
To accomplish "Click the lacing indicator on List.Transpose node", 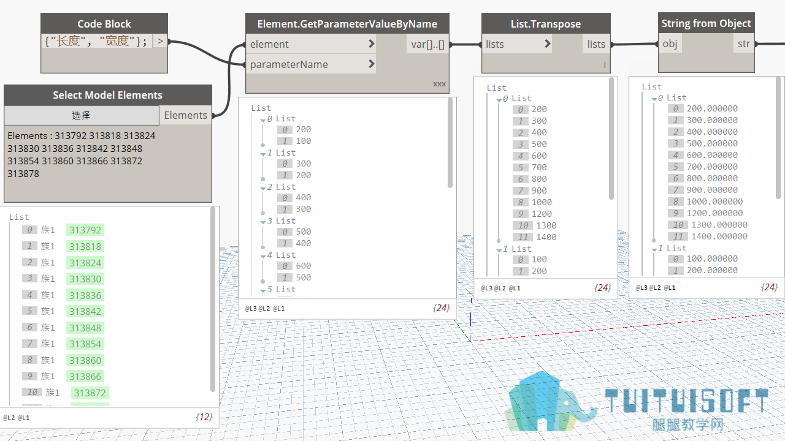I will click(605, 64).
